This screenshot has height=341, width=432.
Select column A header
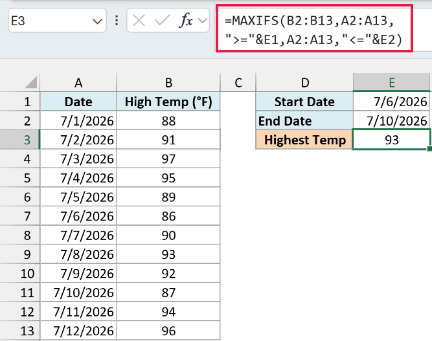point(78,83)
